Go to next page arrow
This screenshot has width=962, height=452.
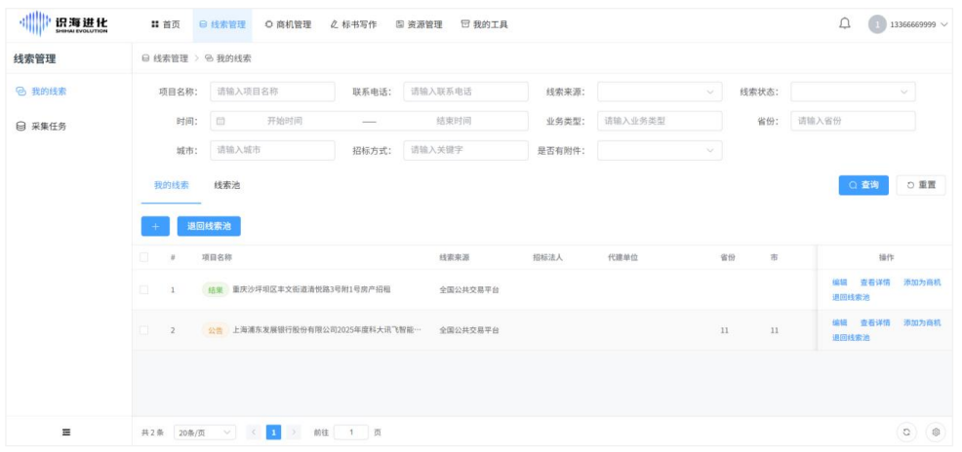pos(294,431)
